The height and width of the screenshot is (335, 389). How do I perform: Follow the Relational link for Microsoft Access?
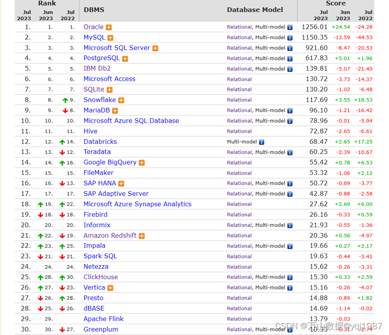(239, 79)
